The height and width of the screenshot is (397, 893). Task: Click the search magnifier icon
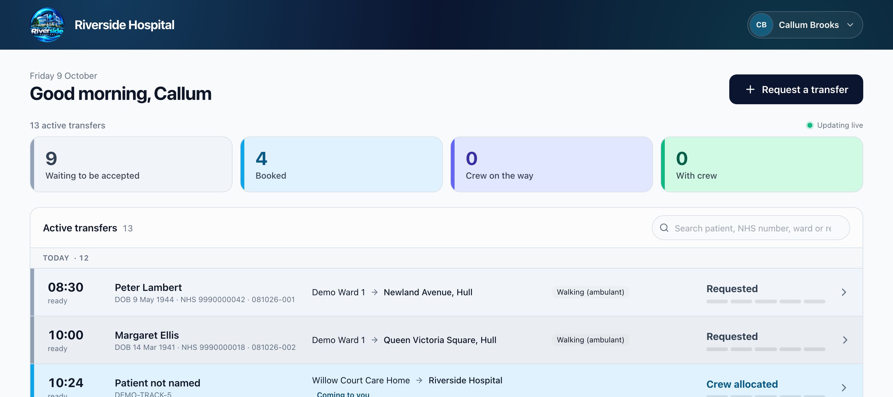point(664,228)
